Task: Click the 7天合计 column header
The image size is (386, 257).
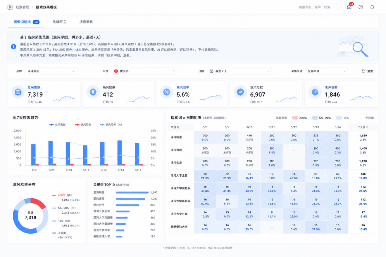Action: click(x=363, y=127)
